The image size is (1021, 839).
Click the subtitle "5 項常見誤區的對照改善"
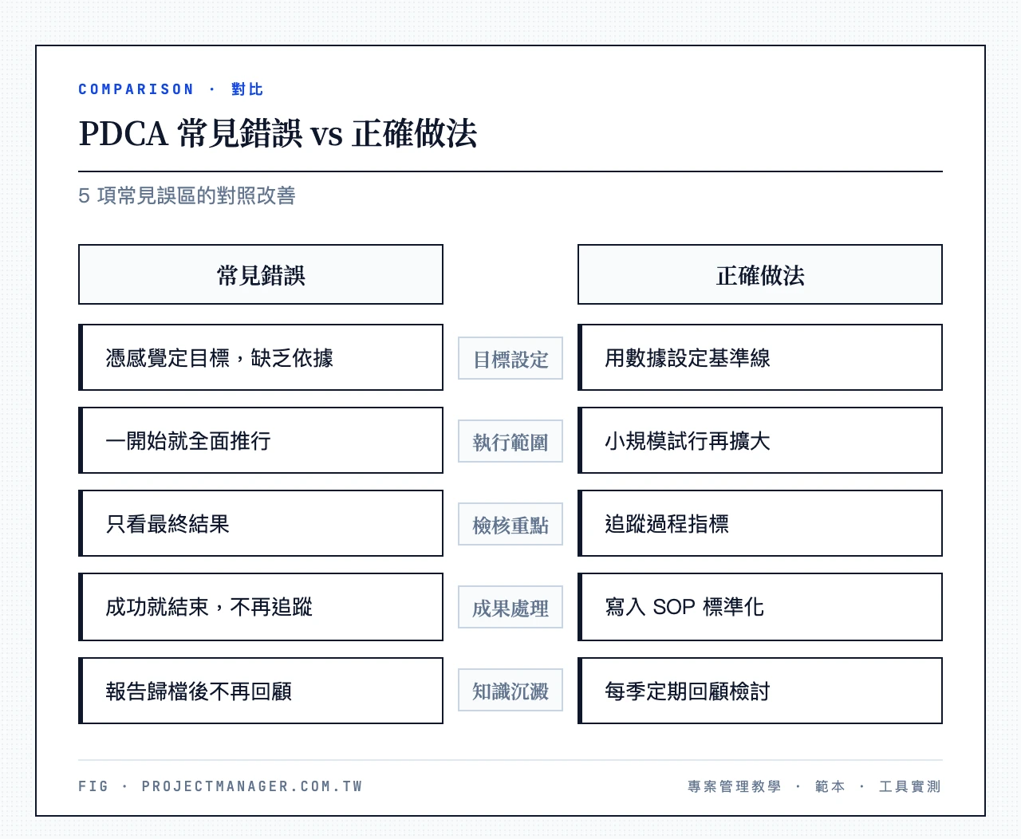click(x=187, y=195)
